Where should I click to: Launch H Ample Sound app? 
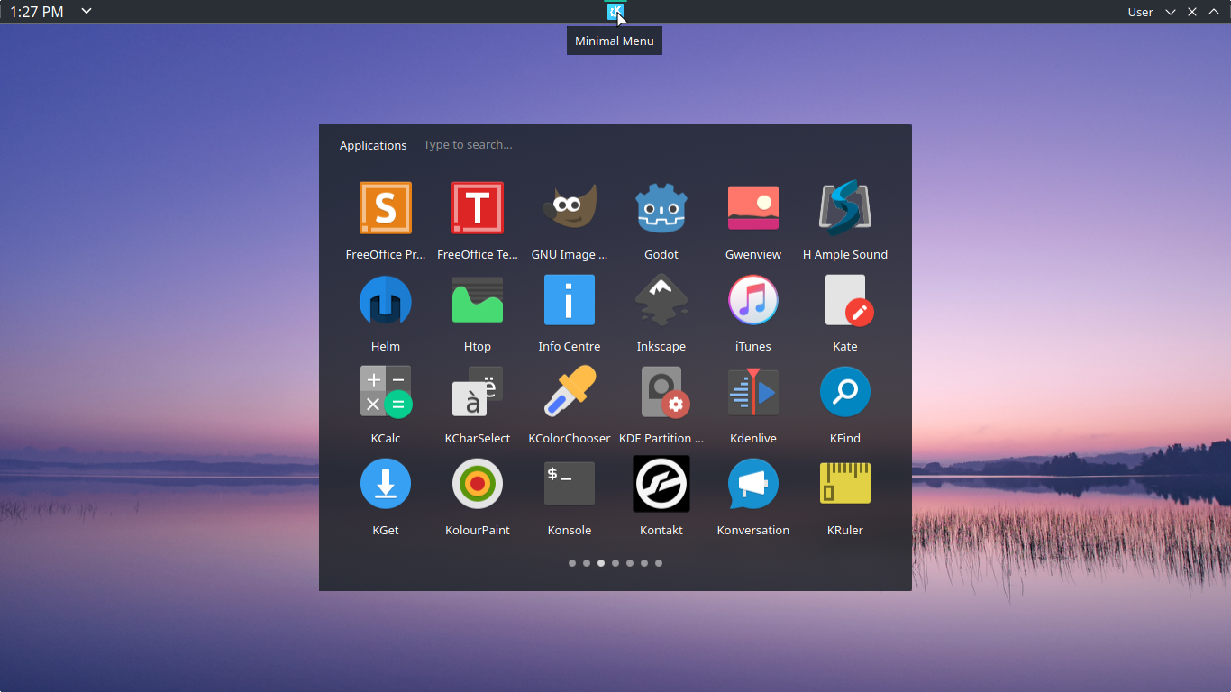click(845, 208)
